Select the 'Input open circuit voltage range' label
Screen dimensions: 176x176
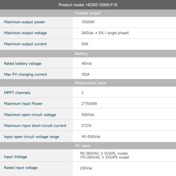[31, 137]
